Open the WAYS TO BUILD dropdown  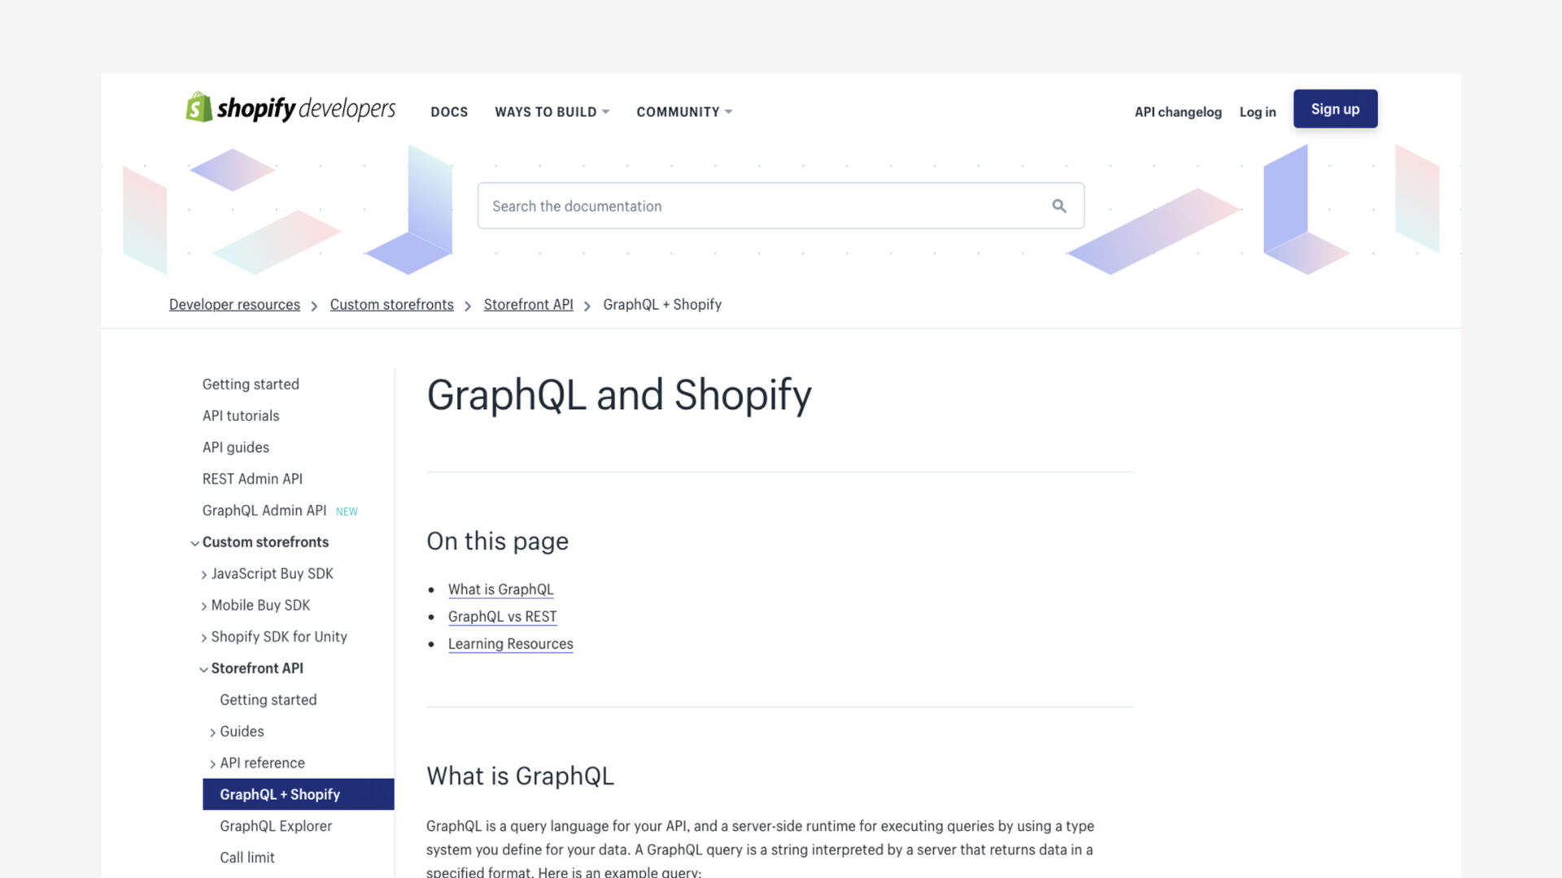pyautogui.click(x=551, y=111)
